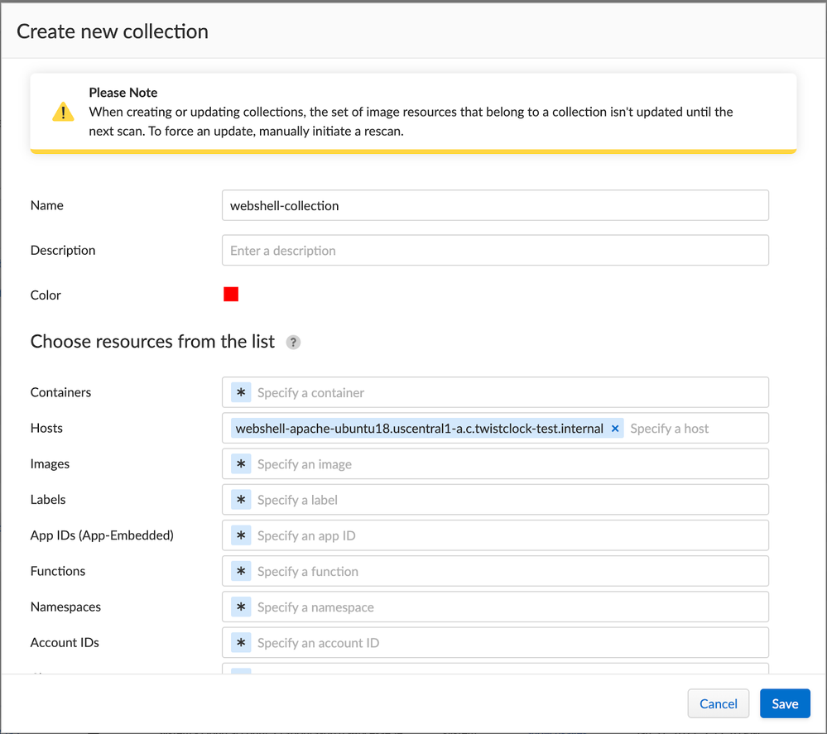The height and width of the screenshot is (734, 827).
Task: Click the asterisk tag in Functions field
Action: [241, 571]
